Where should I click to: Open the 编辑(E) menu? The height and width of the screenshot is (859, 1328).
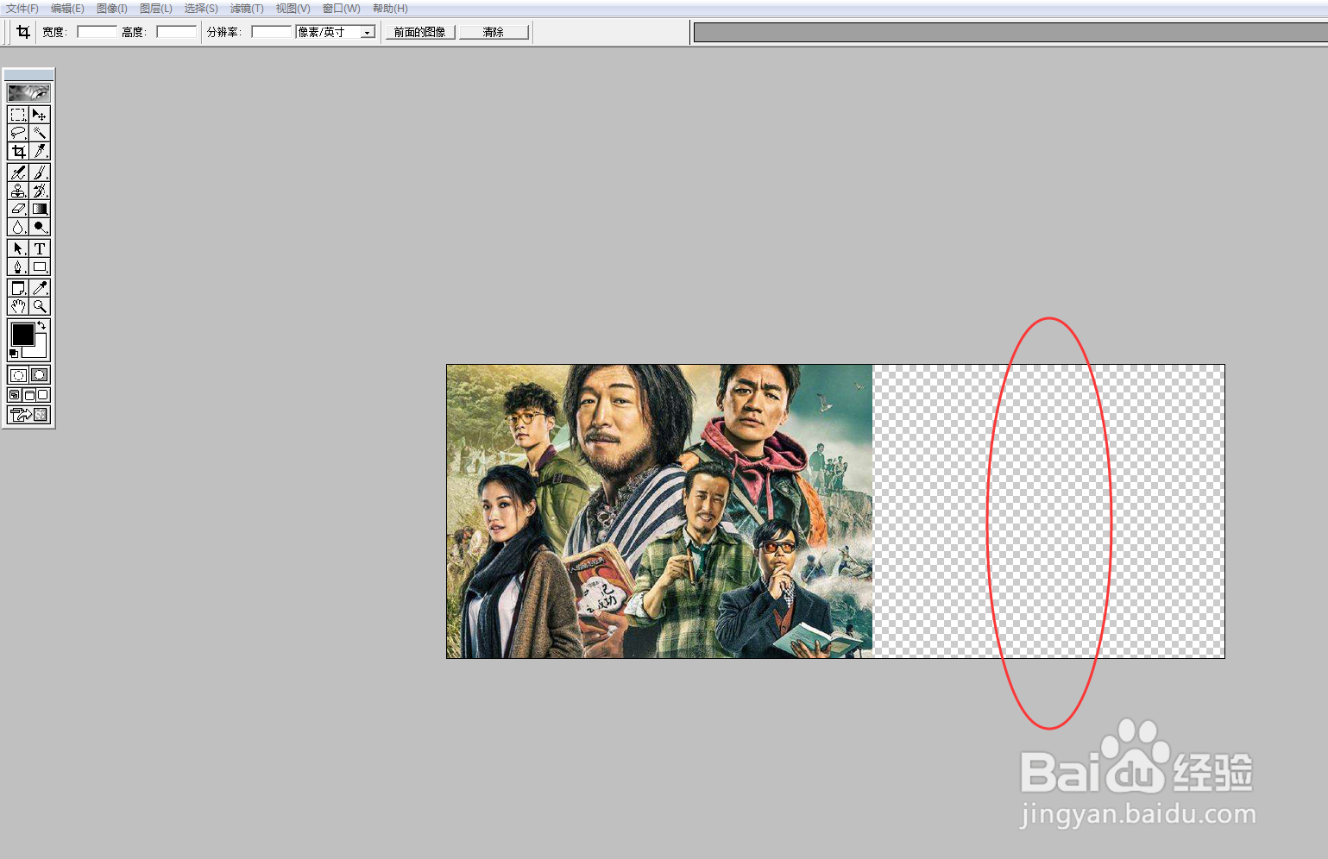[67, 8]
